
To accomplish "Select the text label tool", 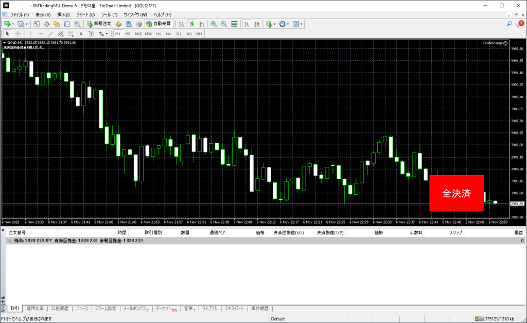I will [x=81, y=34].
